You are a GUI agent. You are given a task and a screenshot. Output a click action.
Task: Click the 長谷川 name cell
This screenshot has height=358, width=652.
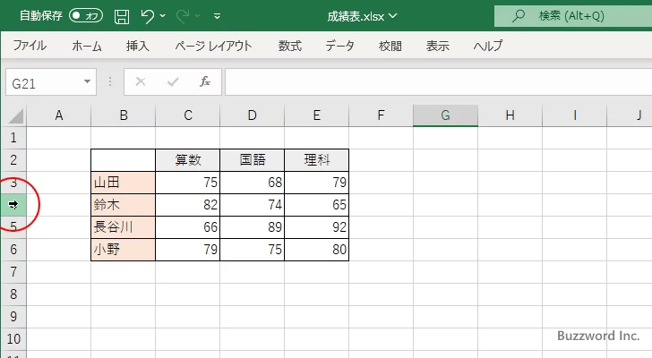point(123,227)
